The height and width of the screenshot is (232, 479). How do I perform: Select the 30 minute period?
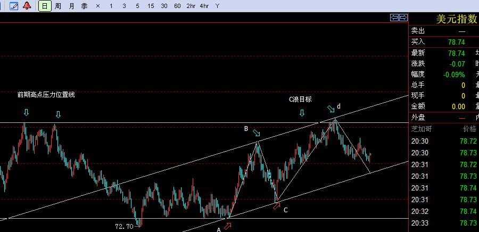click(x=164, y=6)
